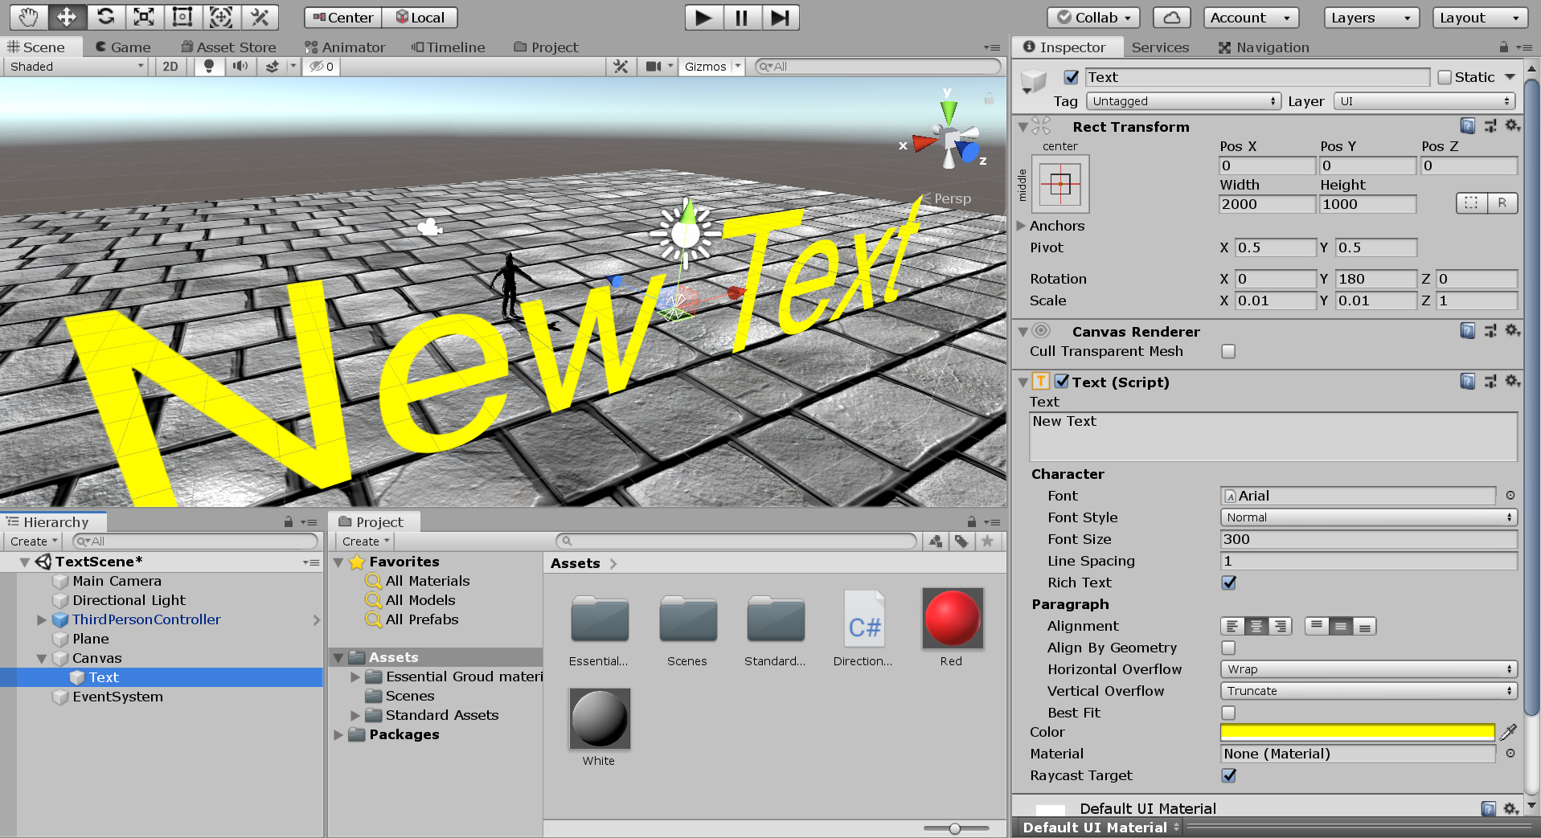Uncheck Rich Text option
The width and height of the screenshot is (1541, 838).
(1228, 583)
